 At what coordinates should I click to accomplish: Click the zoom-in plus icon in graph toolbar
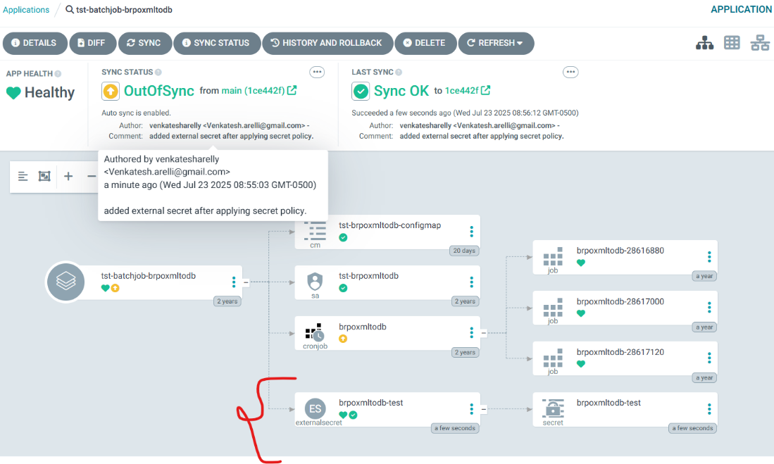pos(68,176)
